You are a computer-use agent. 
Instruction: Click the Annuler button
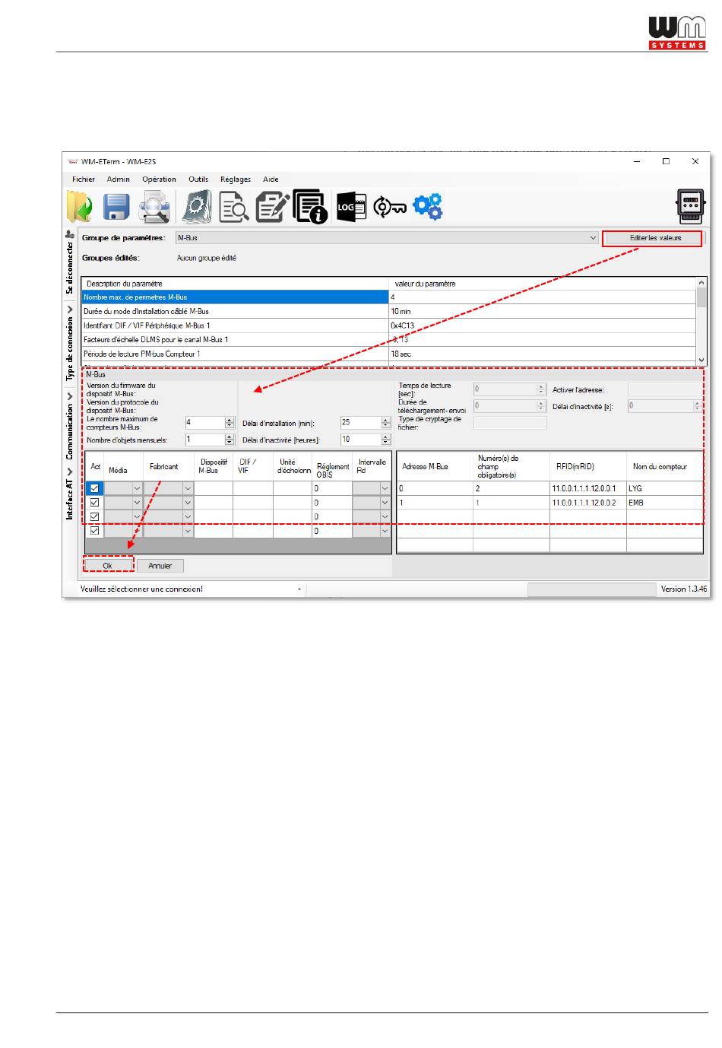point(160,566)
